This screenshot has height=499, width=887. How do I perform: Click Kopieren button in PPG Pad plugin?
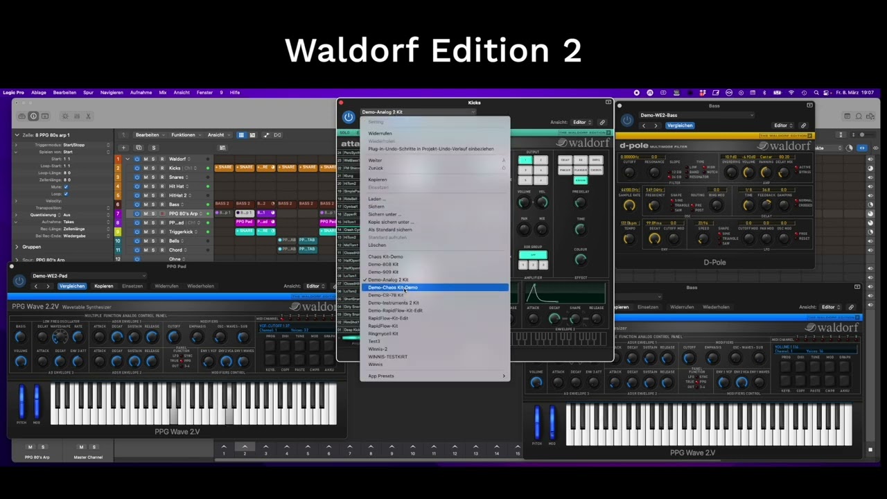click(x=103, y=286)
